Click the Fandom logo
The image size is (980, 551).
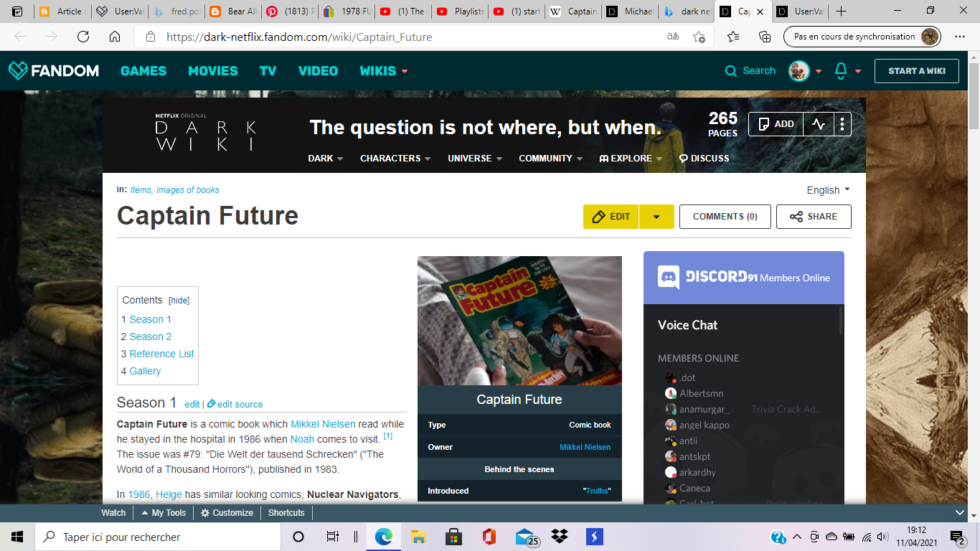[x=54, y=70]
